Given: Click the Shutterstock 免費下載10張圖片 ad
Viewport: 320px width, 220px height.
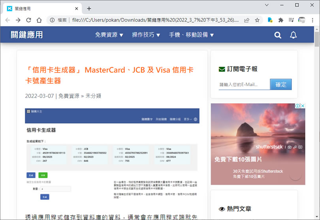Looking at the screenshot, I should click(x=258, y=144).
